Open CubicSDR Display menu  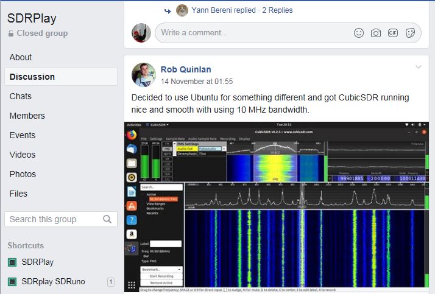[244, 139]
